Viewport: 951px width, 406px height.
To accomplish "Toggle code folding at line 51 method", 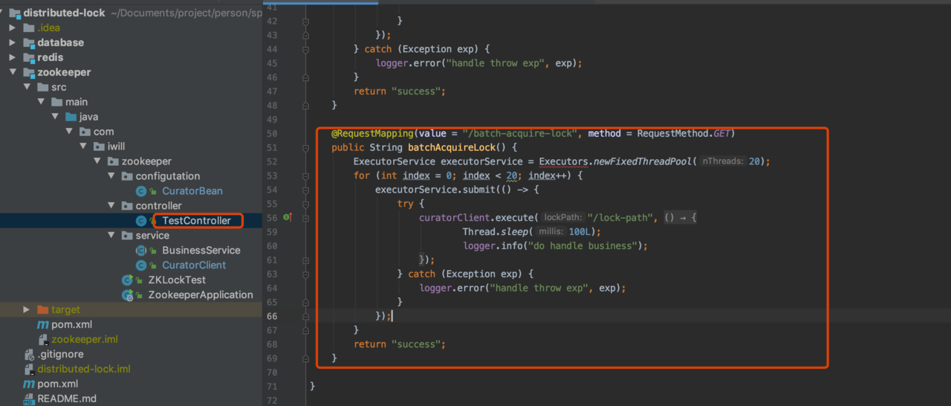I will pyautogui.click(x=305, y=147).
